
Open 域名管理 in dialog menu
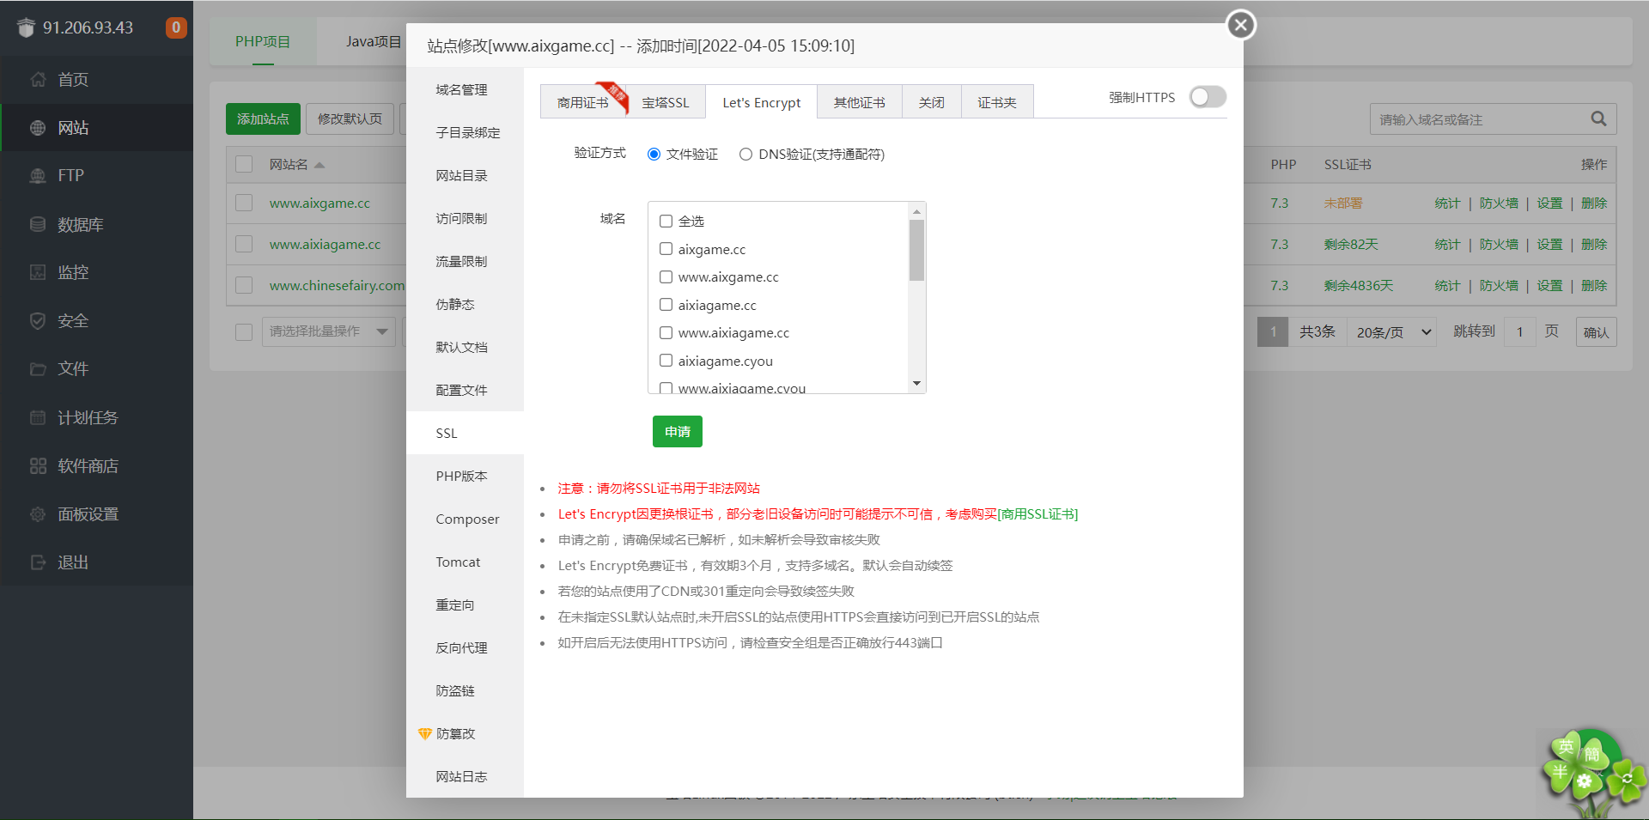coord(465,89)
